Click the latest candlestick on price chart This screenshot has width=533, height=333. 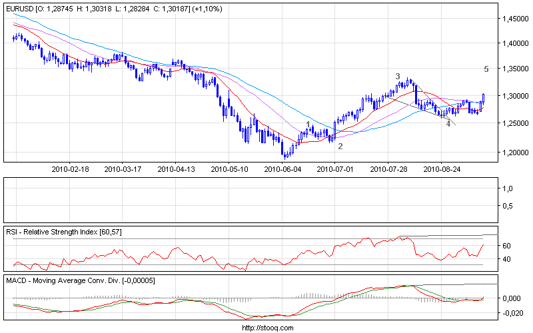(x=484, y=98)
